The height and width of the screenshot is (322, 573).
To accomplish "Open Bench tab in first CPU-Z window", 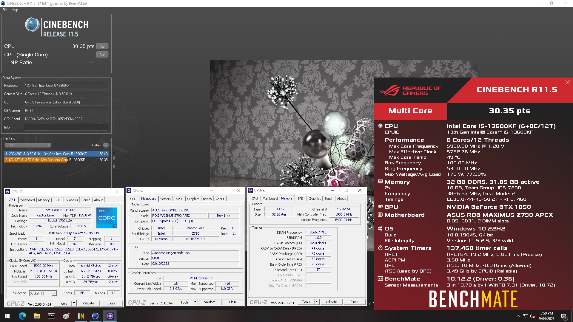I will 86,200.
